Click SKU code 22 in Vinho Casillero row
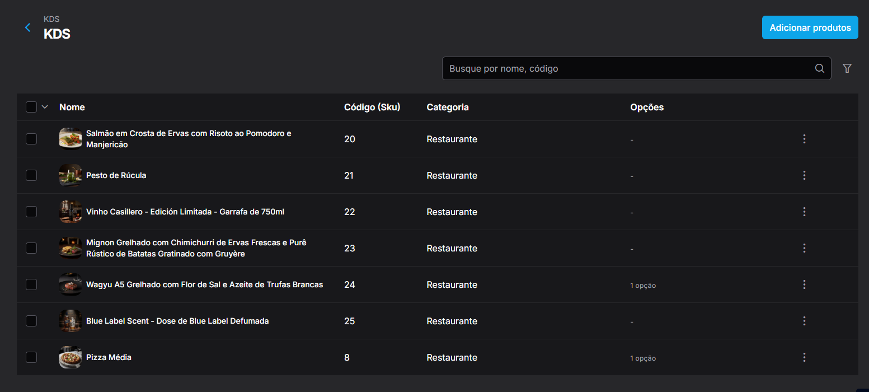Image resolution: width=869 pixels, height=392 pixels. [x=350, y=212]
